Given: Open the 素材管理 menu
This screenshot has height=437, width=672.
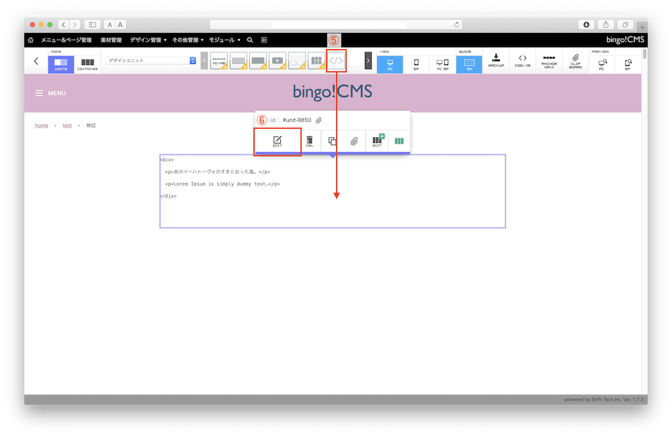Looking at the screenshot, I should tap(111, 40).
